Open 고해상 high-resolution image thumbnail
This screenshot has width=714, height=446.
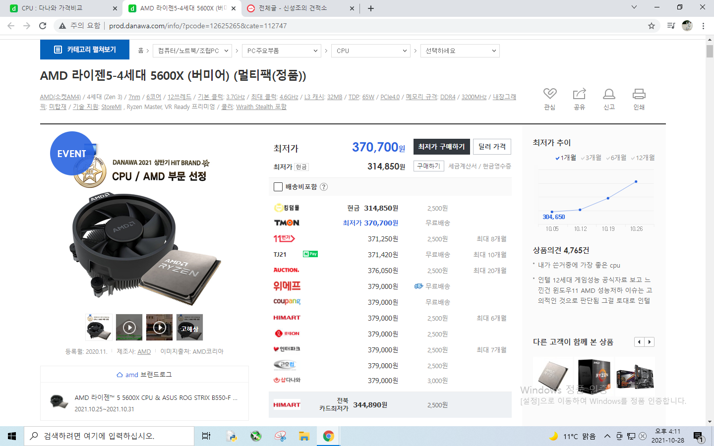189,327
